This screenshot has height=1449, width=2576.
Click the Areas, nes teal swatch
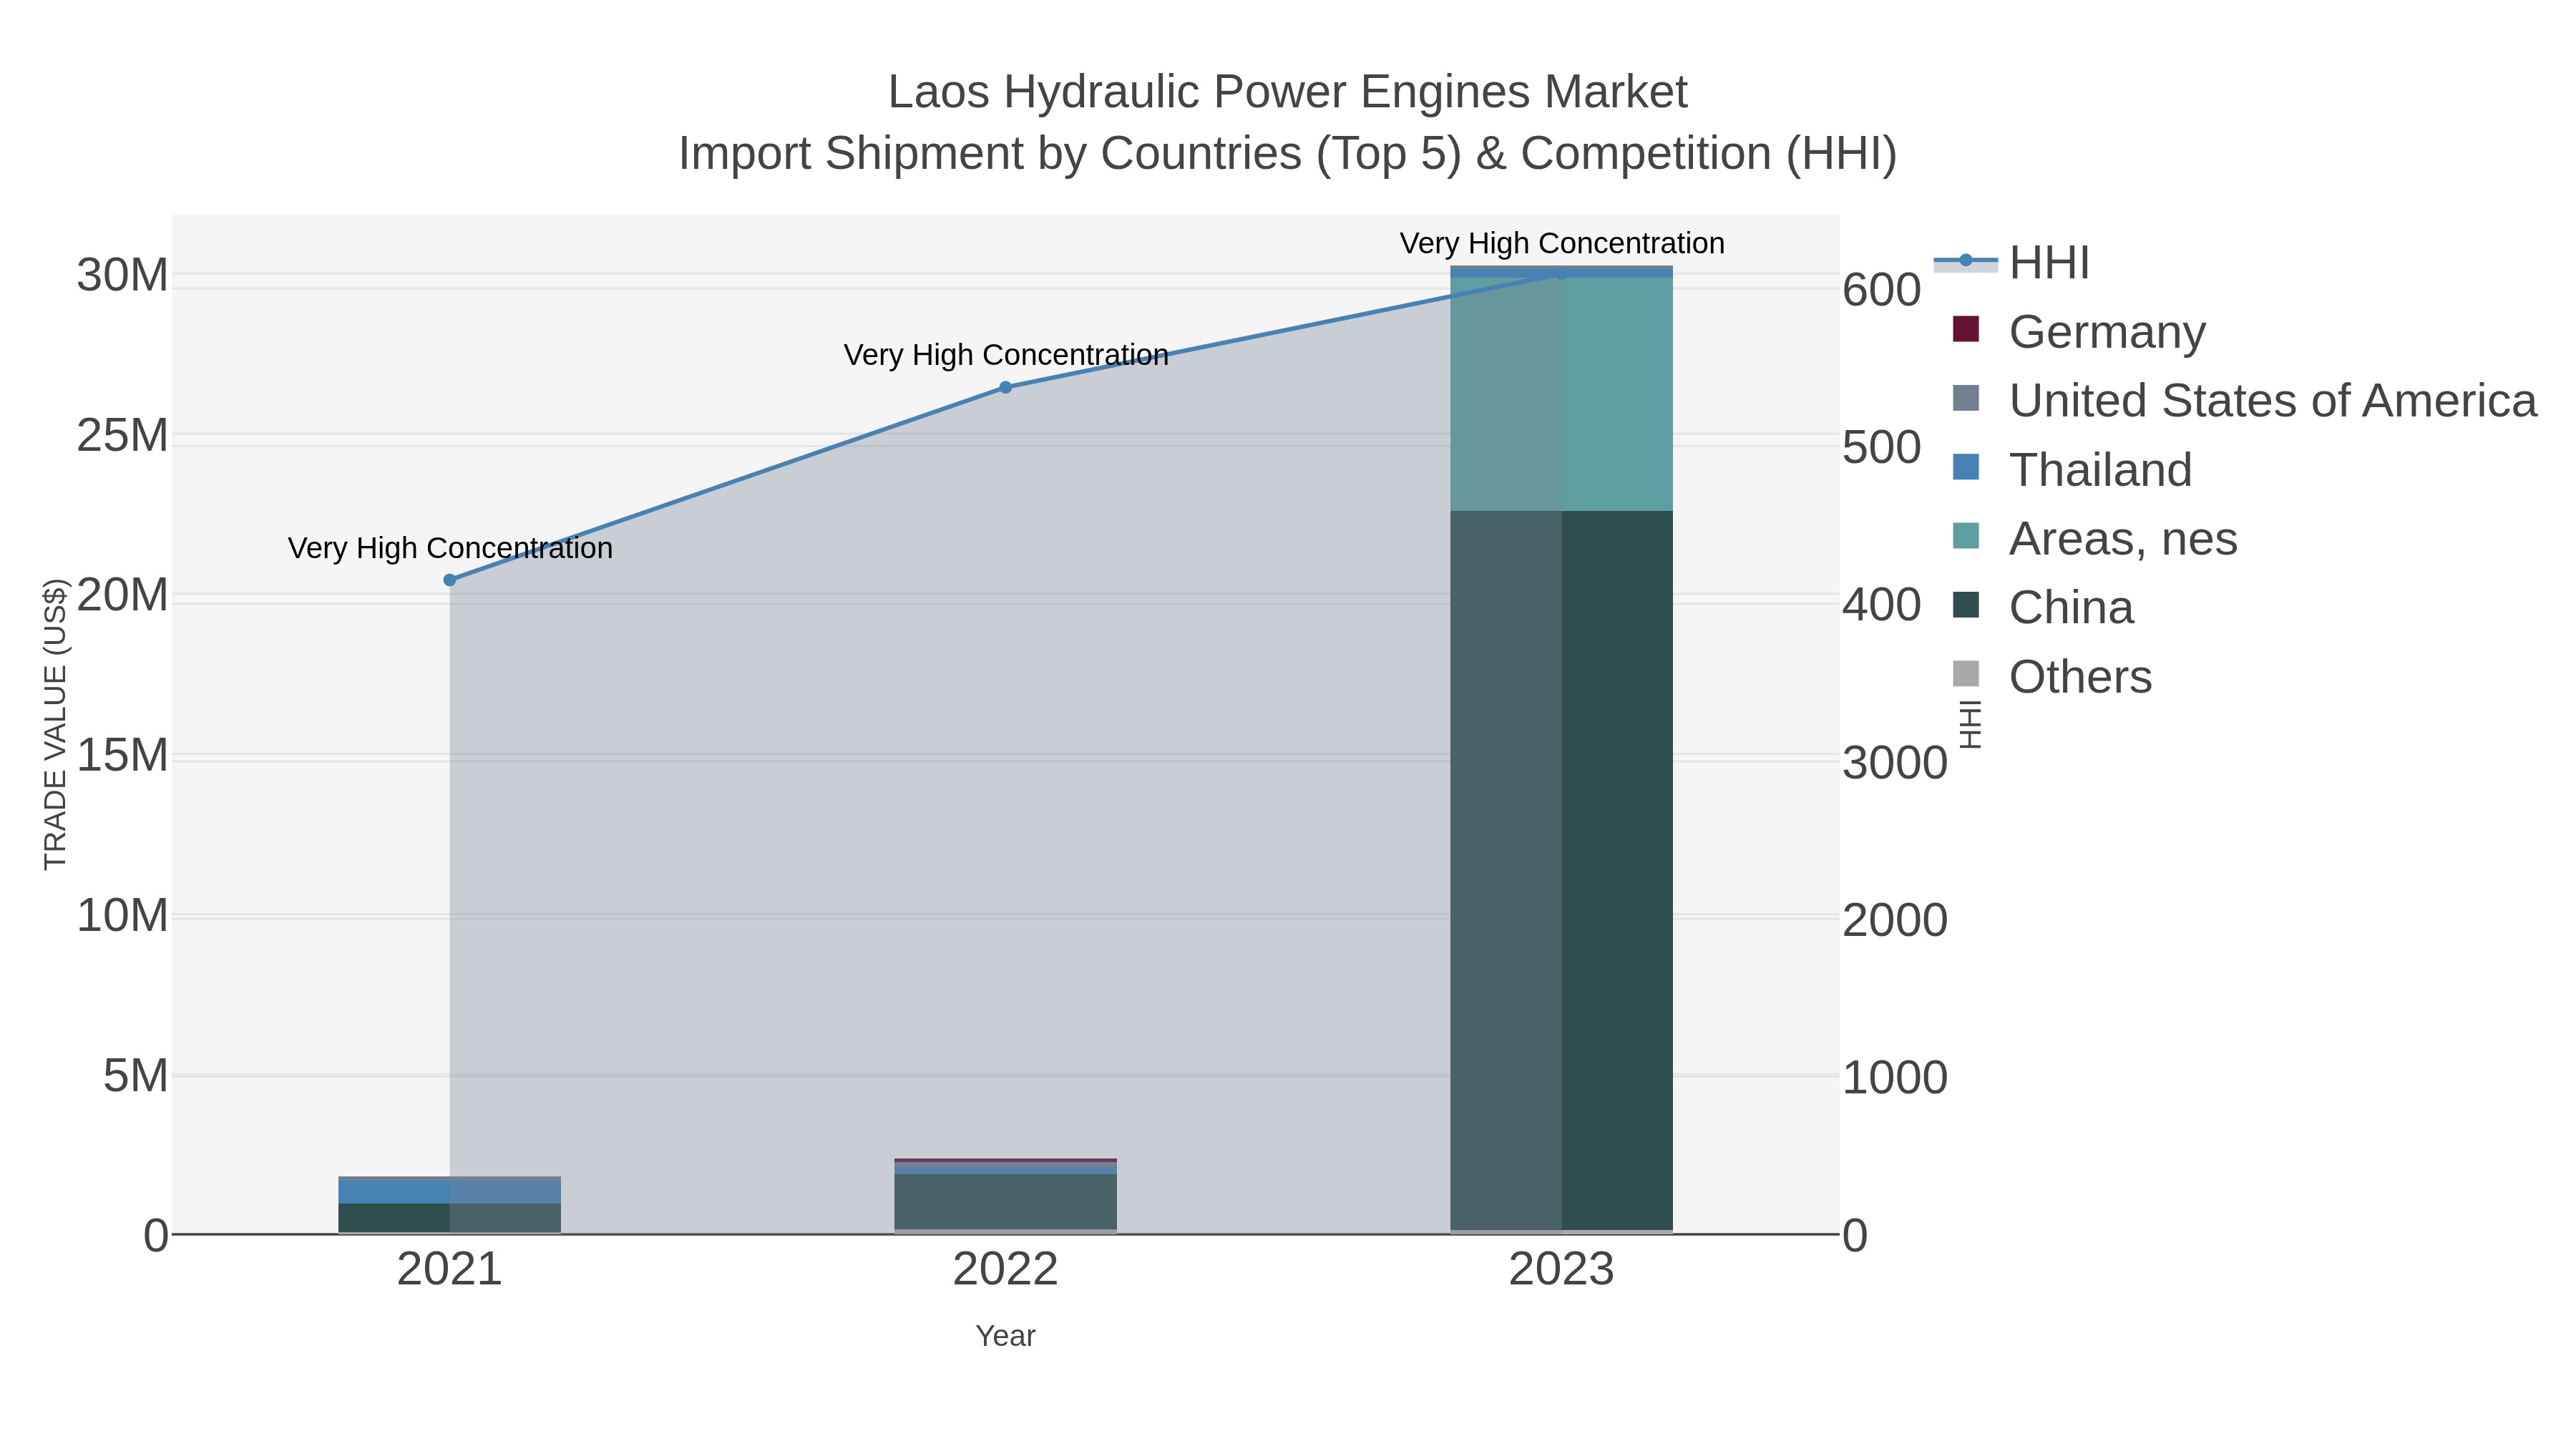pyautogui.click(x=1966, y=536)
